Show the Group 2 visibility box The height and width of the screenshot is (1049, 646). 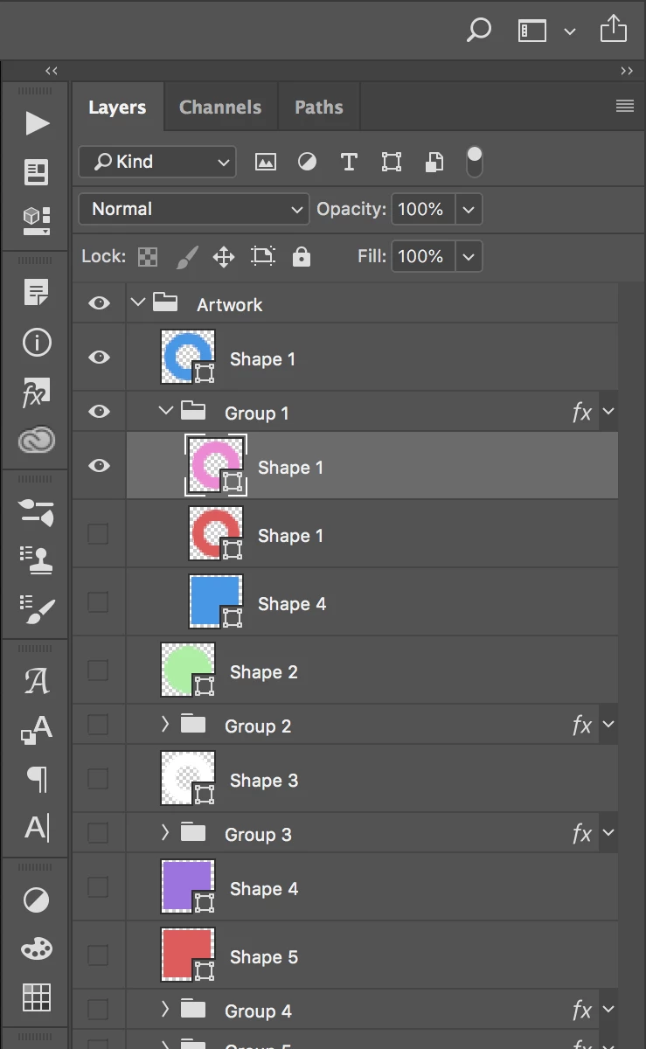99,725
